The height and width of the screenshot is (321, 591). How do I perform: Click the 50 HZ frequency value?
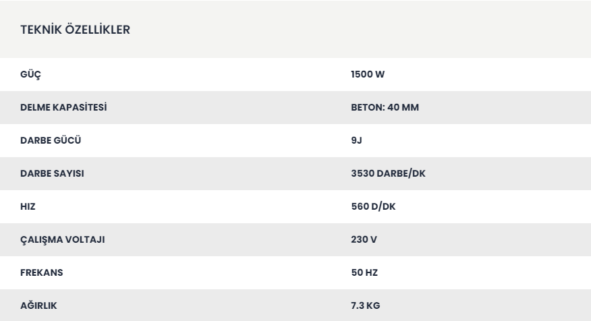coord(364,272)
